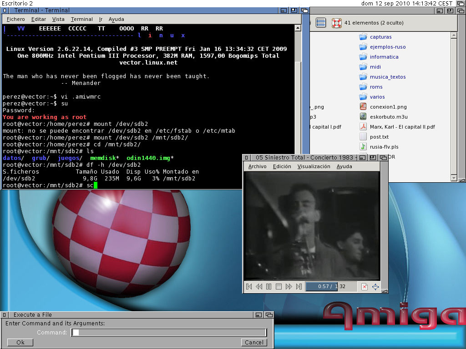The height and width of the screenshot is (349, 466).
Task: Click the lifebuoy help icon in file manager
Action: 336,23
